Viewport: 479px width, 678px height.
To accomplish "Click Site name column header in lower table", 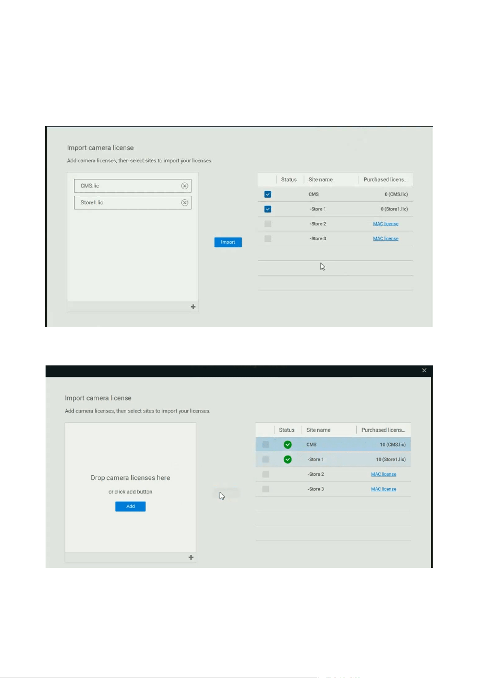I will (x=318, y=430).
